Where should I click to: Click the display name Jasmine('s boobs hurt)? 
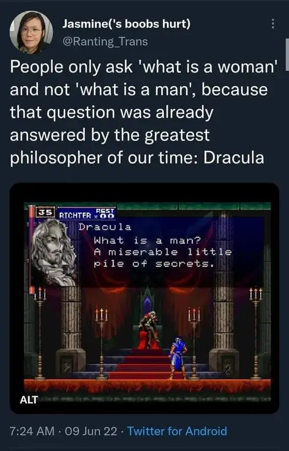click(x=126, y=24)
